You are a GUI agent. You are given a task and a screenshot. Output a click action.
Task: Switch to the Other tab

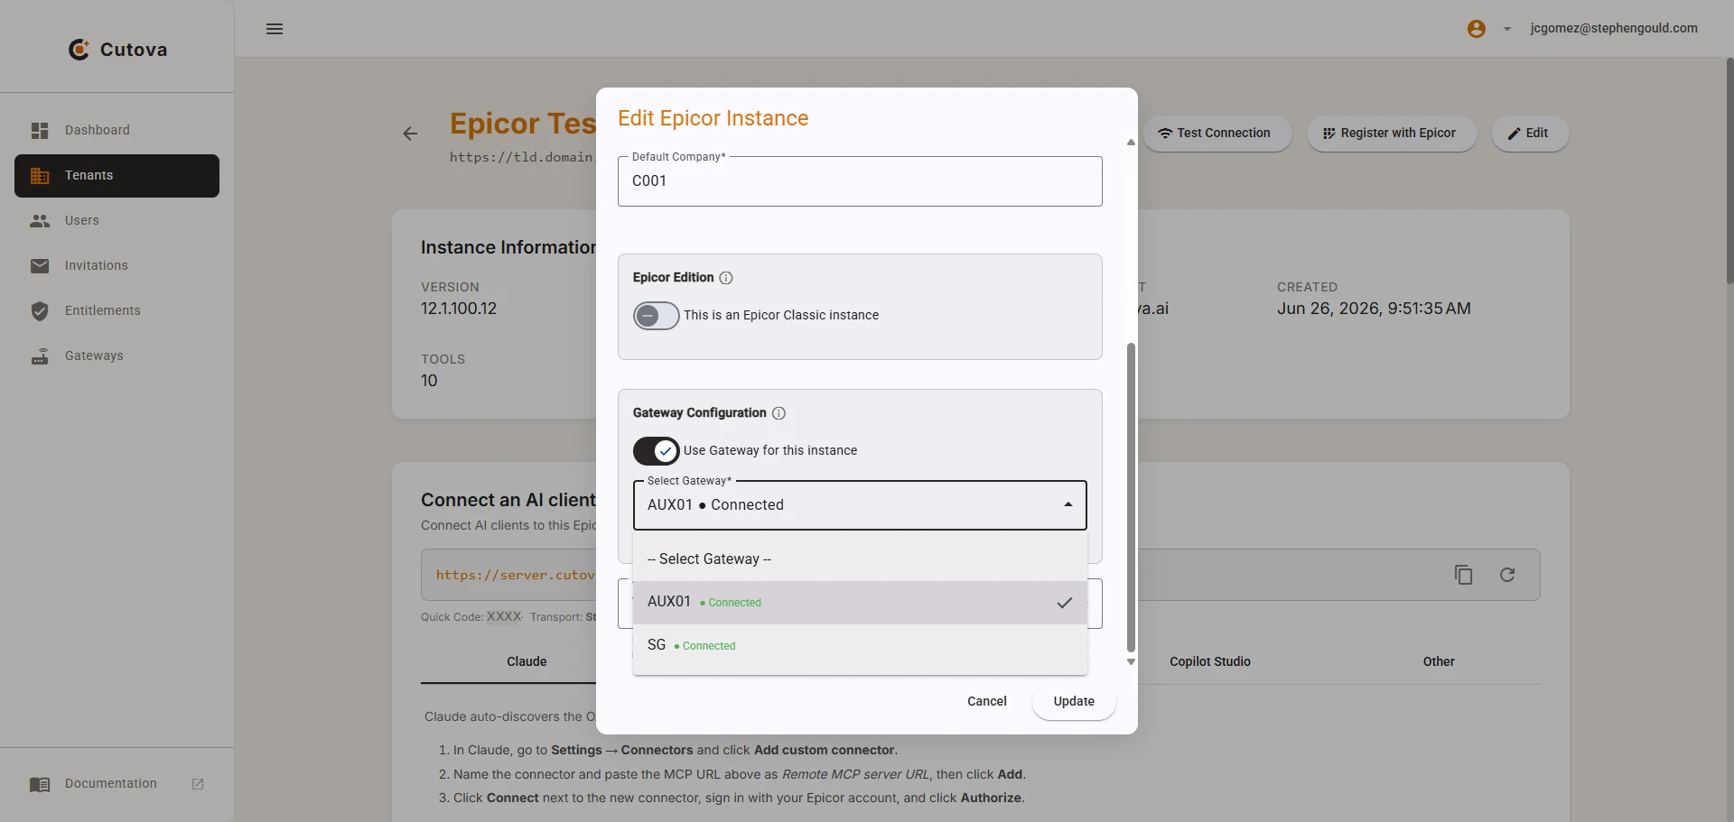coord(1439,662)
